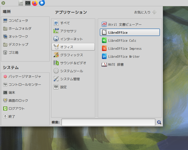Launch MATE 辞書 by its name
Image resolution: width=188 pixels, height=150 pixels.
[116, 64]
